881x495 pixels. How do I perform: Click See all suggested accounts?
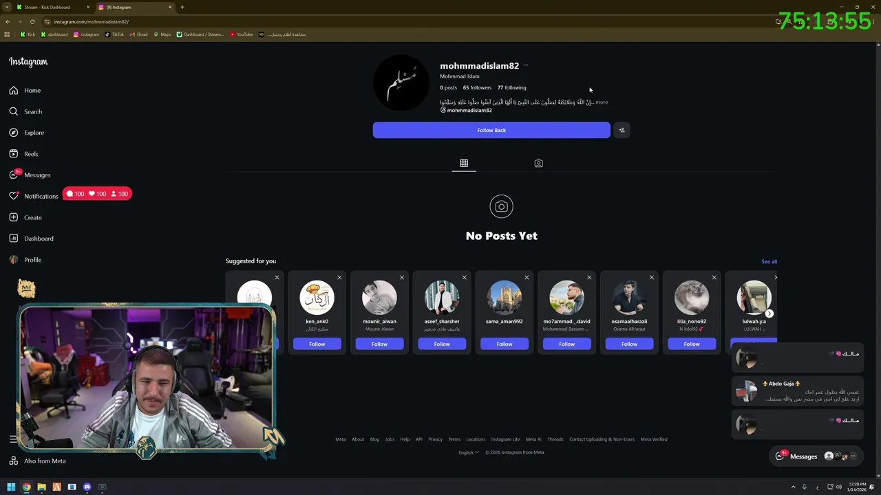click(769, 261)
